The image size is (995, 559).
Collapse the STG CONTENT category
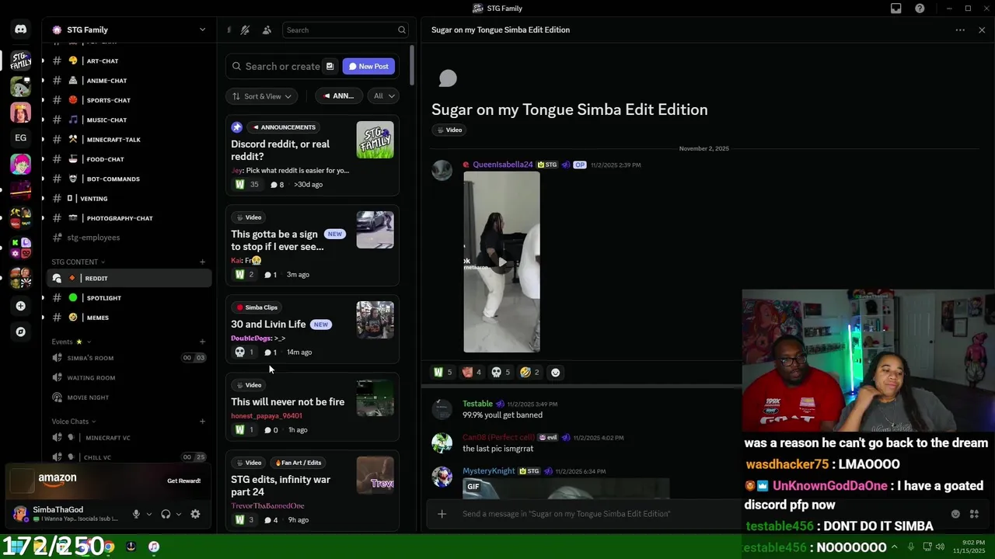tap(78, 262)
